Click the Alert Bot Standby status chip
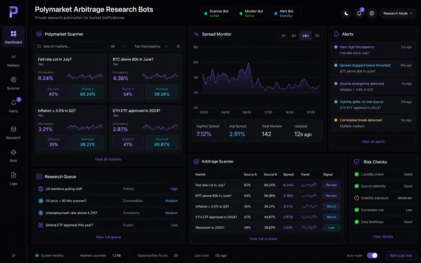 (x=286, y=13)
